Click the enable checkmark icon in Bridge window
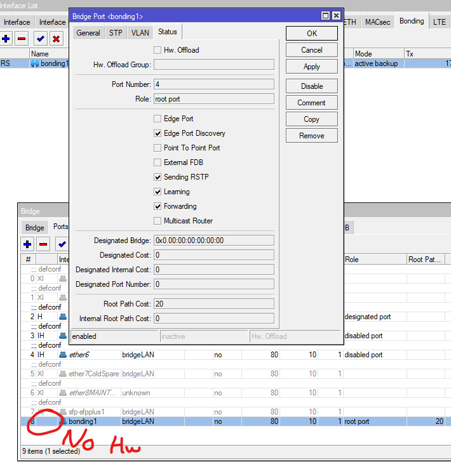Screen dimensions: 451x462 click(x=62, y=244)
